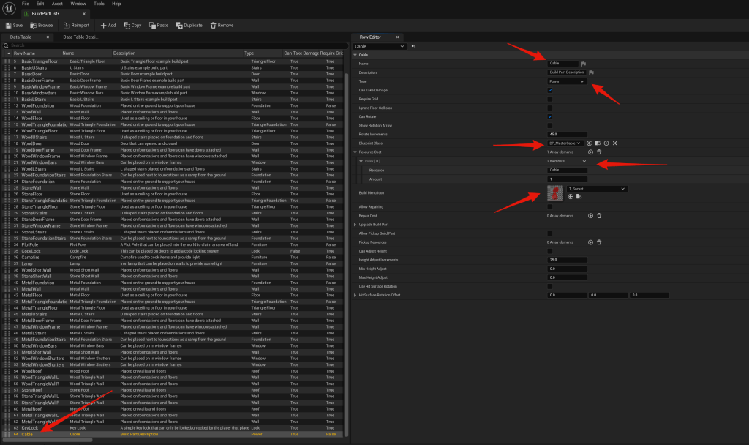Image resolution: width=749 pixels, height=445 pixels.
Task: Switch to the Data Table Details tab
Action: pyautogui.click(x=80, y=37)
